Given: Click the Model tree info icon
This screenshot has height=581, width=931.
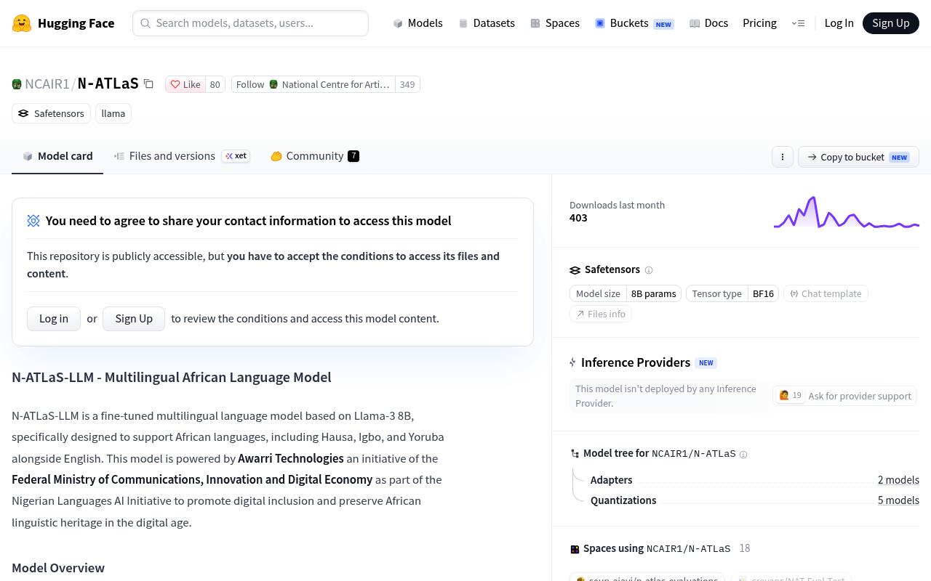Looking at the screenshot, I should [743, 455].
